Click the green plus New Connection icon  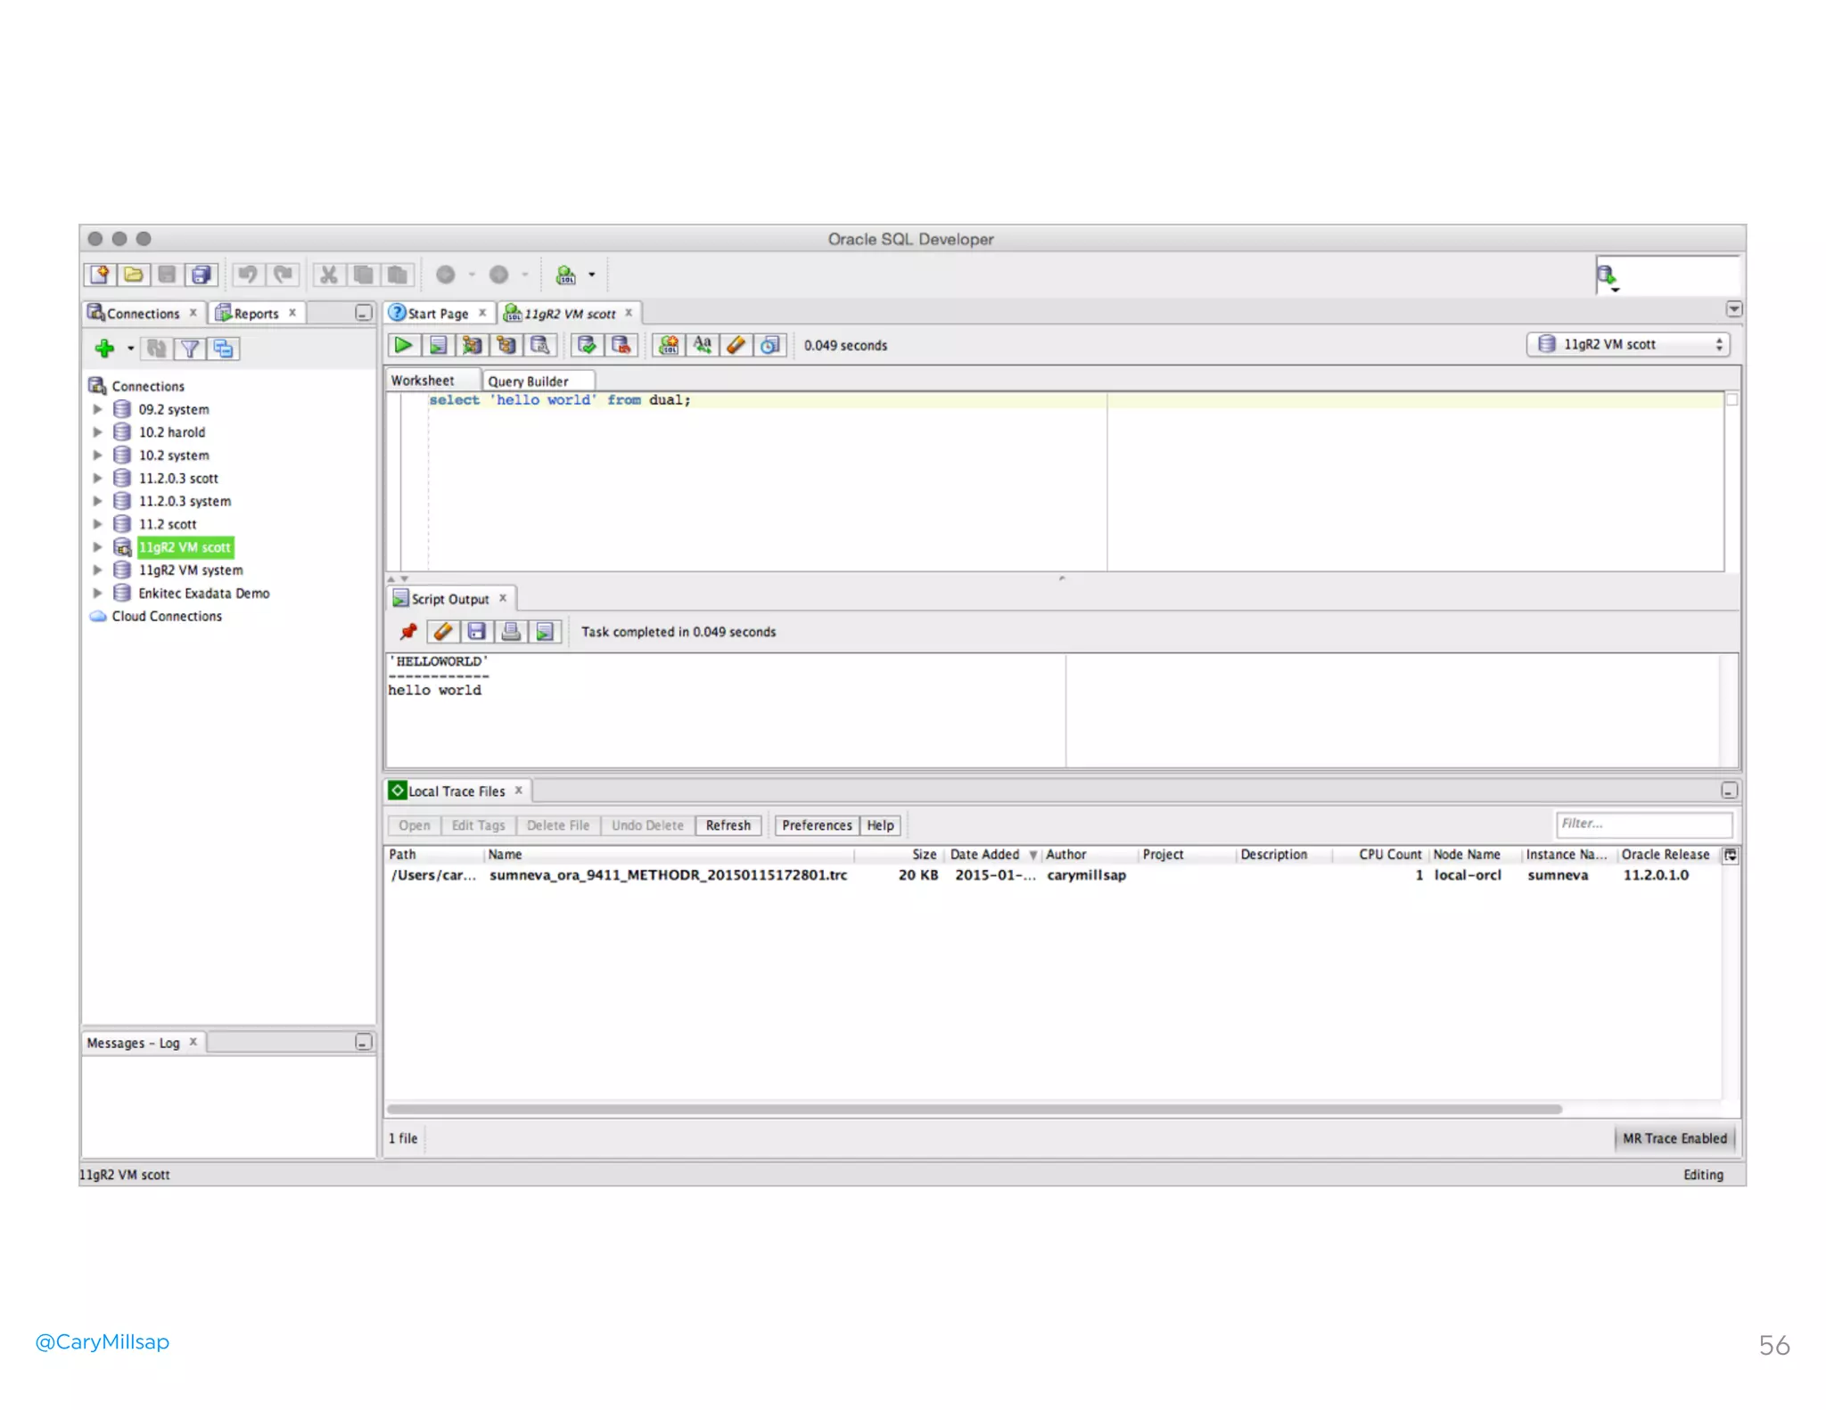(104, 348)
